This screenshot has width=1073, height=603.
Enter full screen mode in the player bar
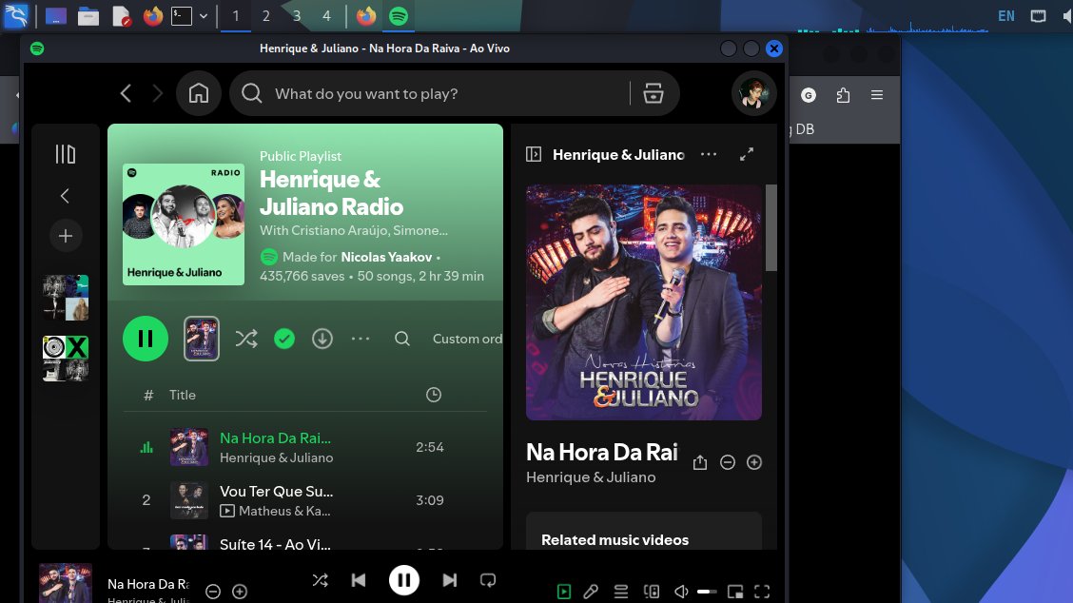[x=762, y=592]
